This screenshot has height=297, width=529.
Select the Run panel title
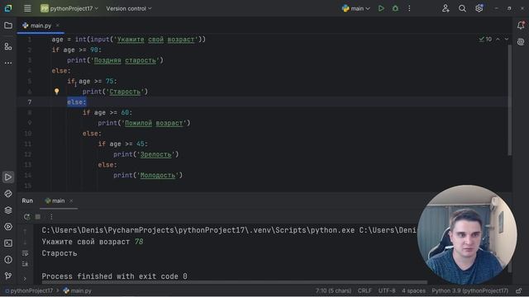click(27, 200)
